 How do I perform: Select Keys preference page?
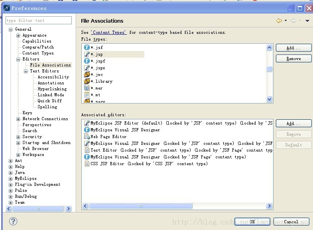pyautogui.click(x=27, y=113)
